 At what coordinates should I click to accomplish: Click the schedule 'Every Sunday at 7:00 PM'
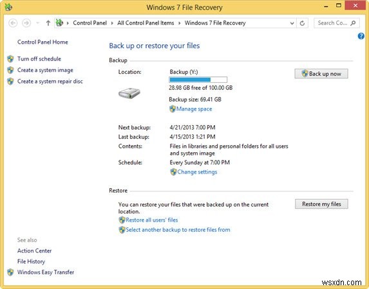(200, 162)
